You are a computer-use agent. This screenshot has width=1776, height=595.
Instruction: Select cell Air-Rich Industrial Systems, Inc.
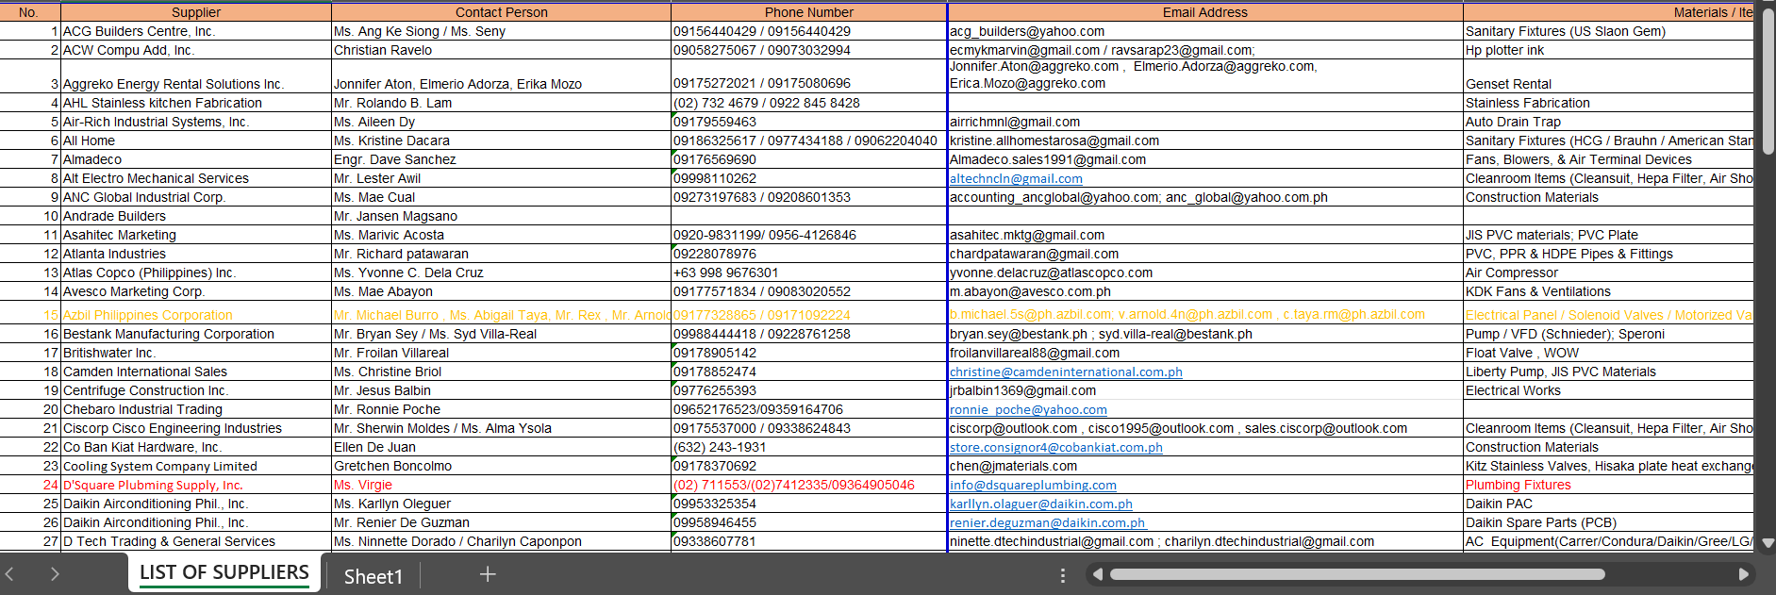[196, 122]
